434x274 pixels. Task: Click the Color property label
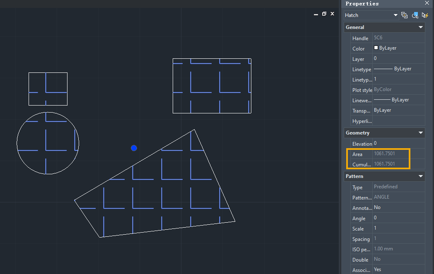(359, 49)
